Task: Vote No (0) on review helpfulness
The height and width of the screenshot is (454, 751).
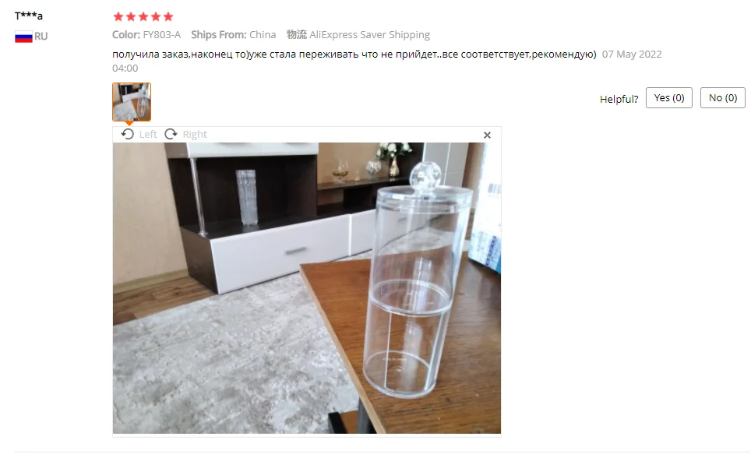Action: [723, 97]
